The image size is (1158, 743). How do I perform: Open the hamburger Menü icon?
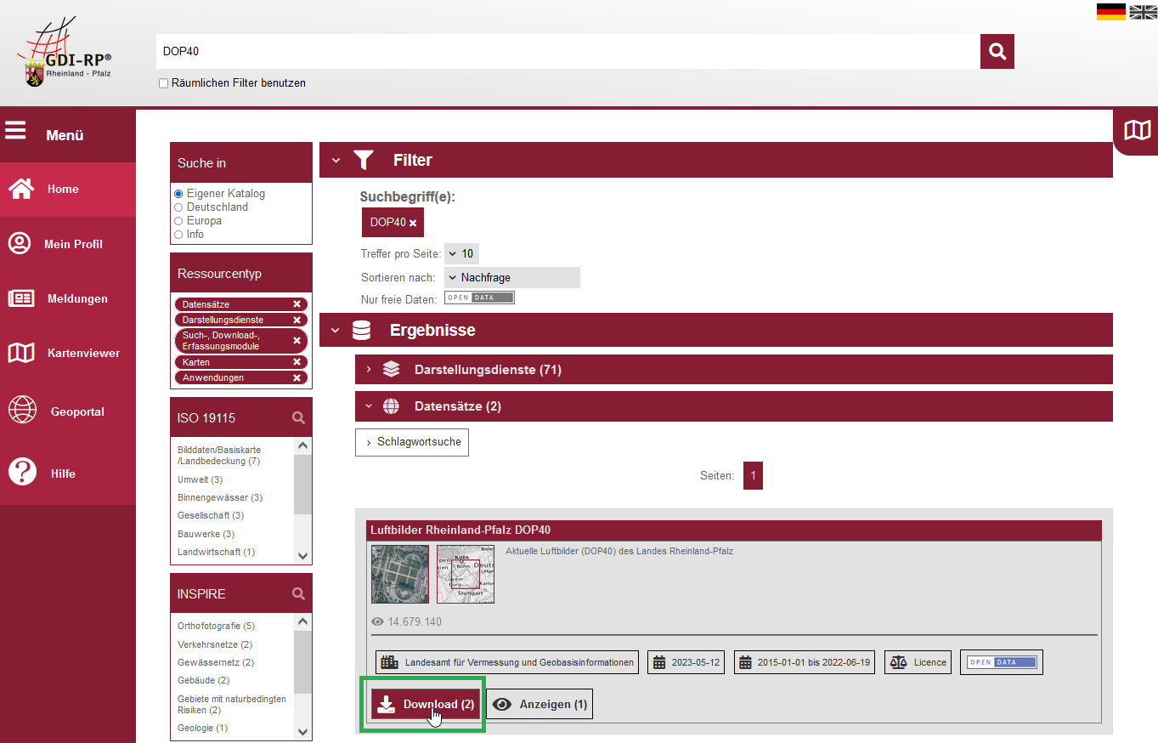(15, 131)
